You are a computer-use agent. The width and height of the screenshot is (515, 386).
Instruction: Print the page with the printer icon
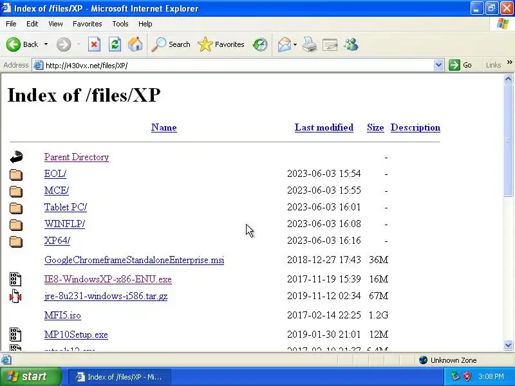[310, 44]
